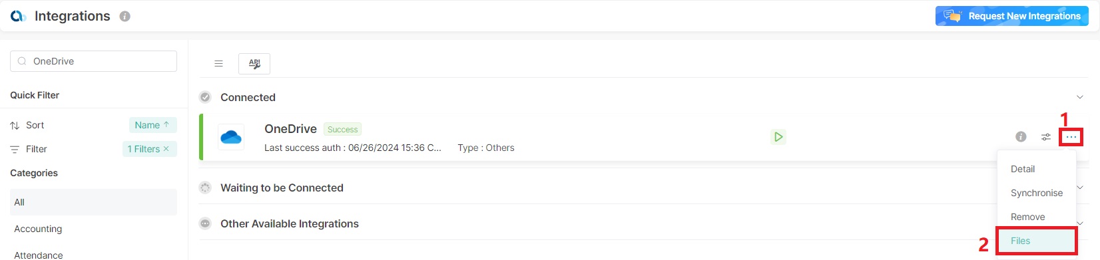Screen dimensions: 1100x260
Task: Open OneDrive settings sliders icon
Action: pyautogui.click(x=1046, y=137)
